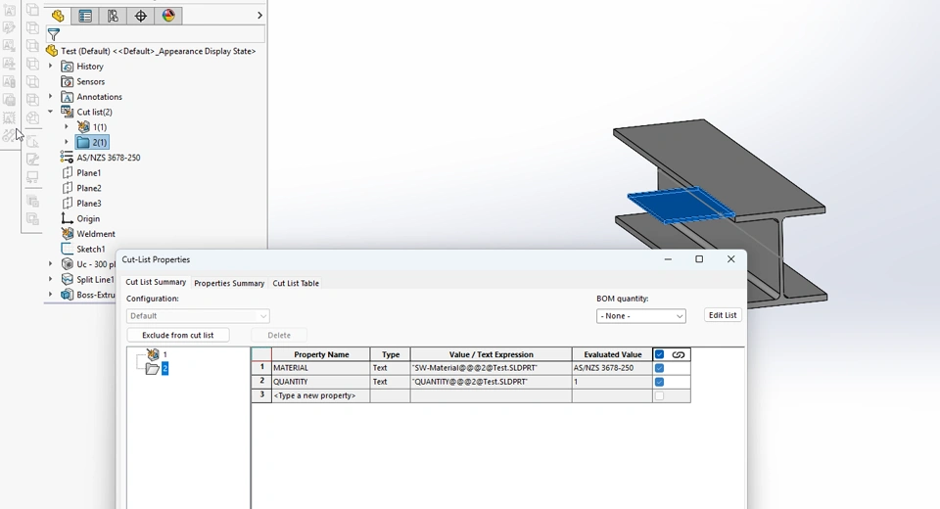Select the MATERIAL property name cell

pos(321,368)
